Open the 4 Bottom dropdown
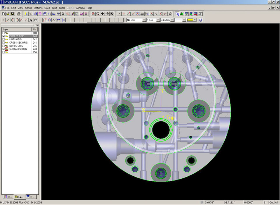Image resolution: width=280 pixels, height=205 pixels. [x=172, y=20]
